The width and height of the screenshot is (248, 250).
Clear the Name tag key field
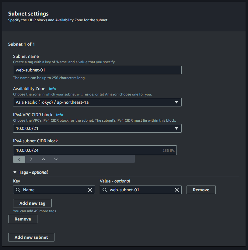point(90,190)
